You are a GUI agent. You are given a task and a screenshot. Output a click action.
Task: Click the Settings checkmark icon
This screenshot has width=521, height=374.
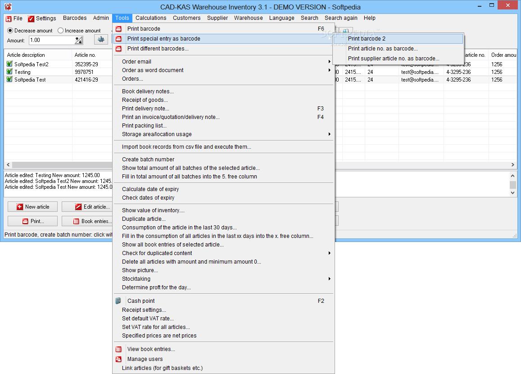coord(31,18)
